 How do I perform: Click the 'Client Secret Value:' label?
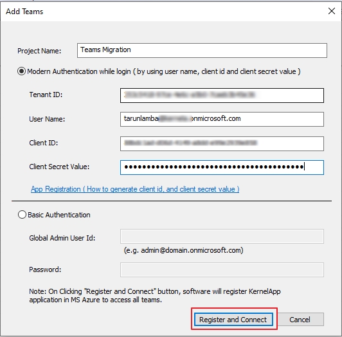(x=59, y=167)
